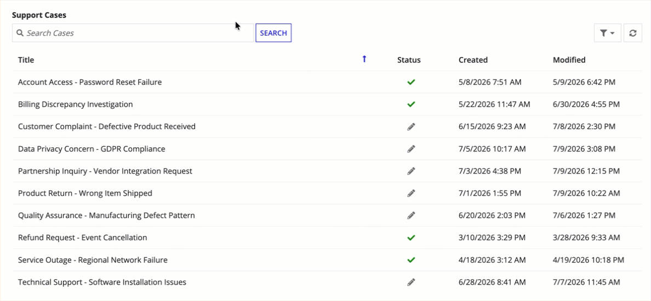
Task: Open Data Privacy Concern - GDPR Compliance
Action: click(x=92, y=149)
